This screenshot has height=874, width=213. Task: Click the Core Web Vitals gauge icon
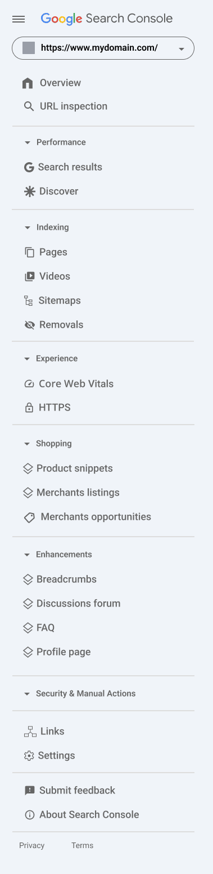(x=29, y=384)
